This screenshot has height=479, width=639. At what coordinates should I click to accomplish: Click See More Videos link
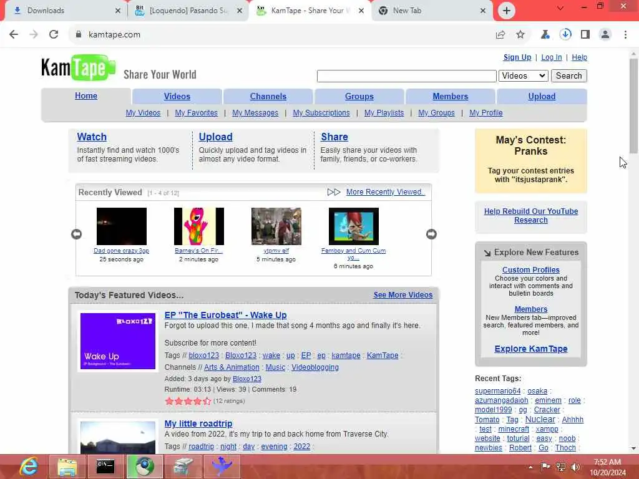point(403,295)
